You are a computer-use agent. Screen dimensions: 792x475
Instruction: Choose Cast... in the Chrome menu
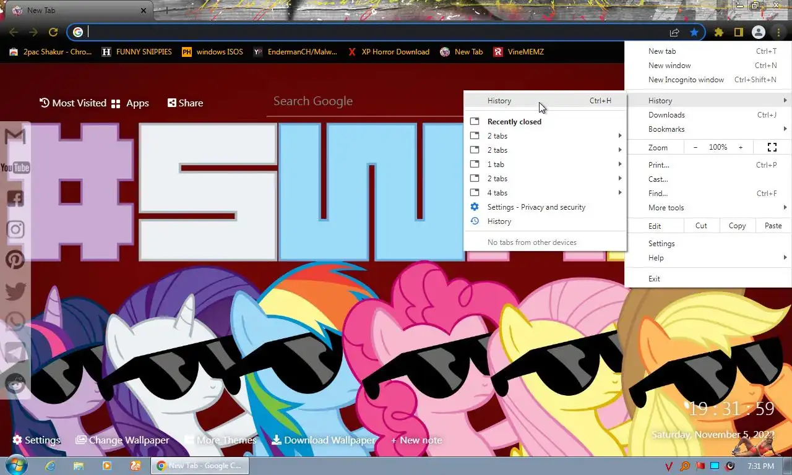(x=708, y=179)
